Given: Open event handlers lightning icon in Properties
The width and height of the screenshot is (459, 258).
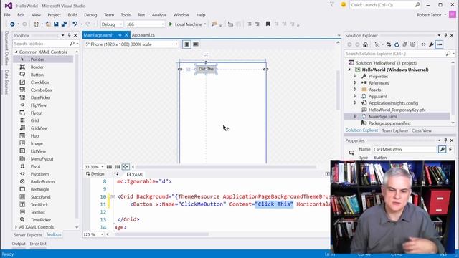Looking at the screenshot, I should (x=450, y=149).
